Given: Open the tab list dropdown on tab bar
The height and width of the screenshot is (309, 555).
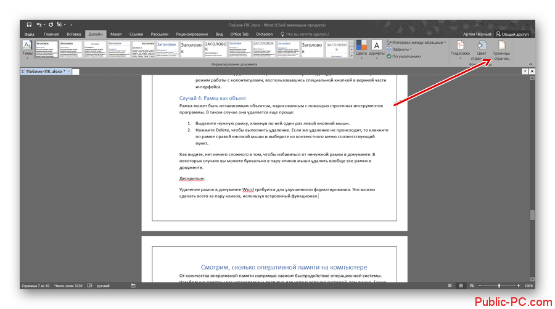Looking at the screenshot, I should [x=525, y=71].
